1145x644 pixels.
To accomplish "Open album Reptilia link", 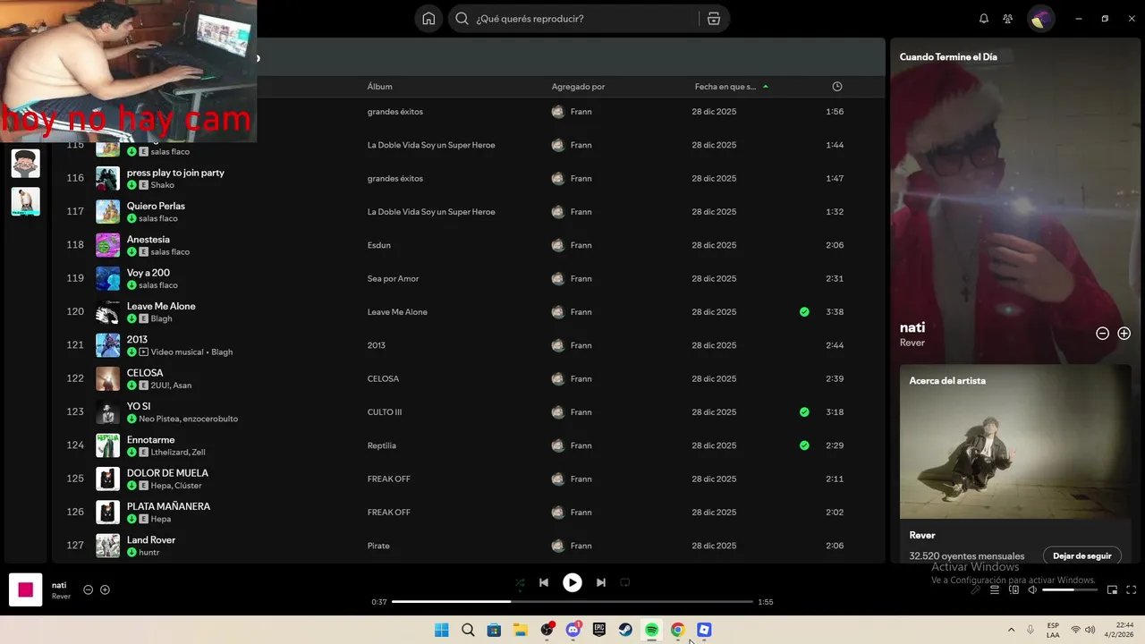I will pyautogui.click(x=381, y=445).
